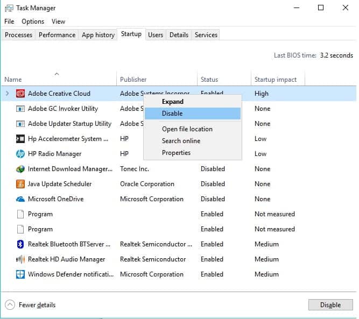Viewport: 359px width, 319px height.
Task: Select the Hp Accelerometer System row icon
Action: click(x=20, y=139)
